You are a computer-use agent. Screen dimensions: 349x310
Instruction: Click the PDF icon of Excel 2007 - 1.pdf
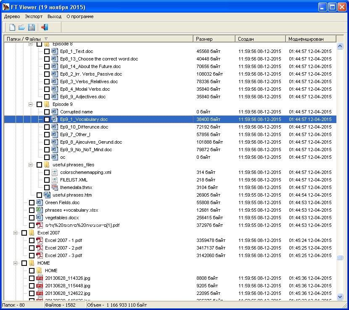tap(40, 240)
